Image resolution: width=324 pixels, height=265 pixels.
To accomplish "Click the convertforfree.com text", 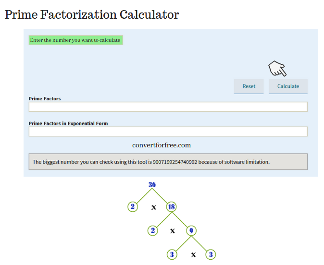I will [162, 145].
